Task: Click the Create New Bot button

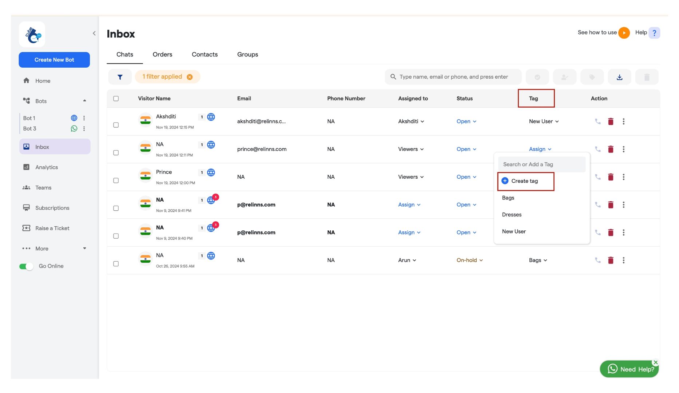Action: pyautogui.click(x=54, y=60)
